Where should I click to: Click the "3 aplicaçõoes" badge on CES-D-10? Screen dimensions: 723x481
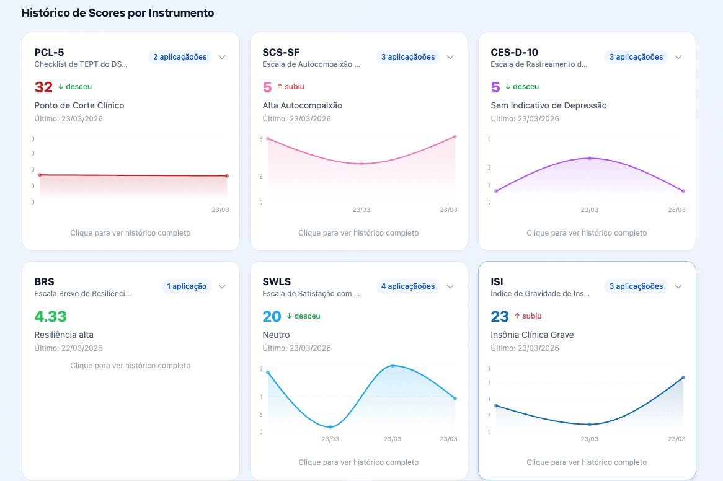(x=636, y=56)
